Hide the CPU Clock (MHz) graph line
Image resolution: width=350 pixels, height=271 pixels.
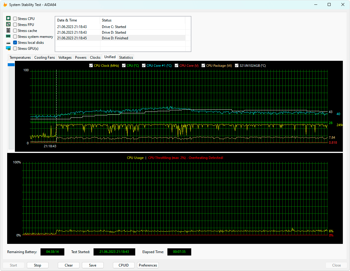(91, 66)
